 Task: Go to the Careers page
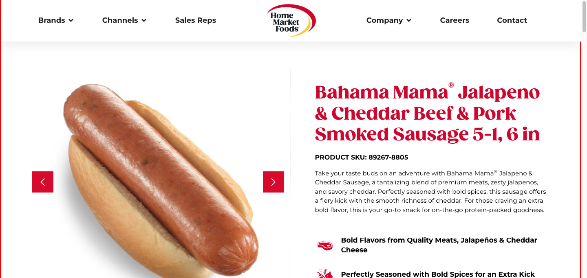point(455,20)
